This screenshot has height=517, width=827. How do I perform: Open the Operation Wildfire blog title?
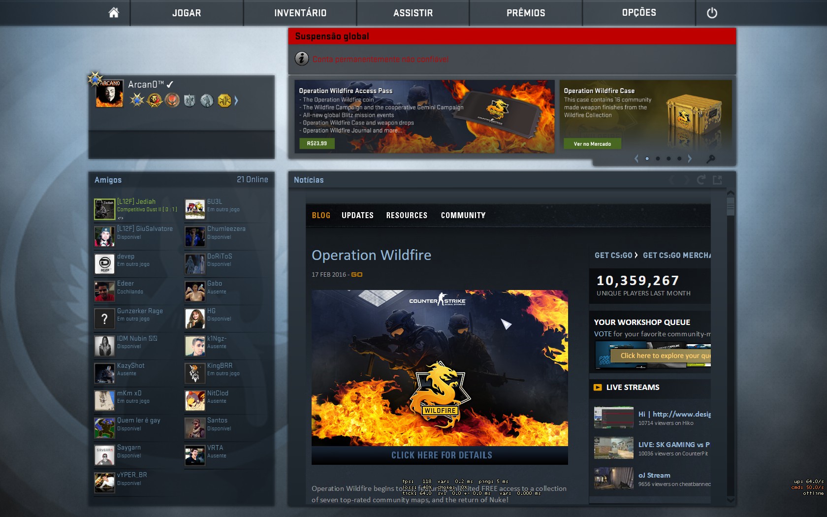(372, 255)
